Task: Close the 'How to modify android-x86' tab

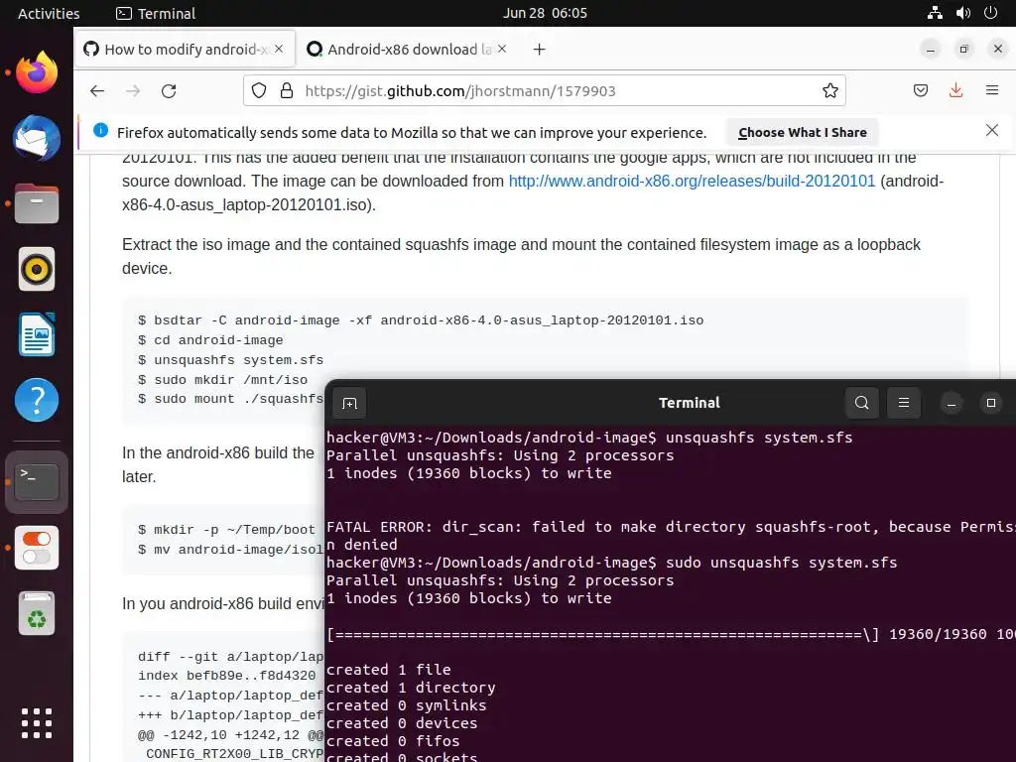Action: pos(279,49)
